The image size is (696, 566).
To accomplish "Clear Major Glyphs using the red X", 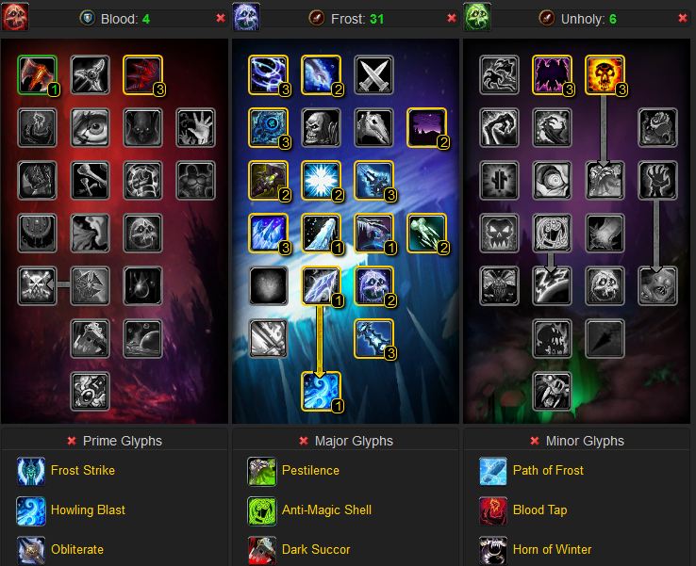I will pyautogui.click(x=304, y=441).
